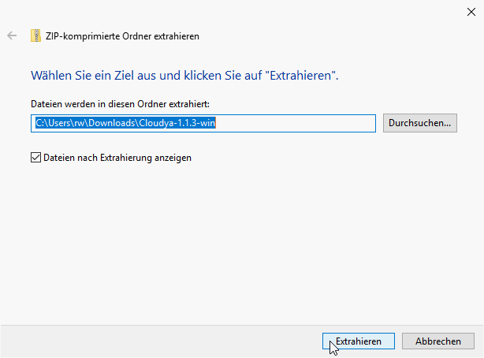
Task: Click the 'Dateien werden in diesen Ordner extrahiert' label
Action: (120, 104)
